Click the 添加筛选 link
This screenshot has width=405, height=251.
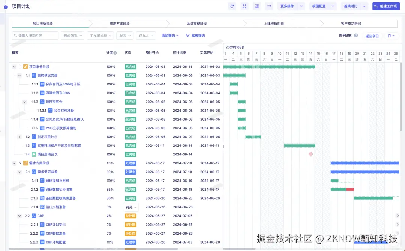pos(170,36)
